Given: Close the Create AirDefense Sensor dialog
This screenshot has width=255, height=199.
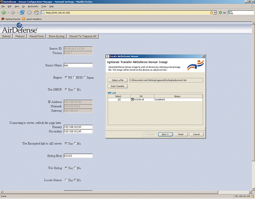Looking at the screenshot, I should click(x=203, y=56).
